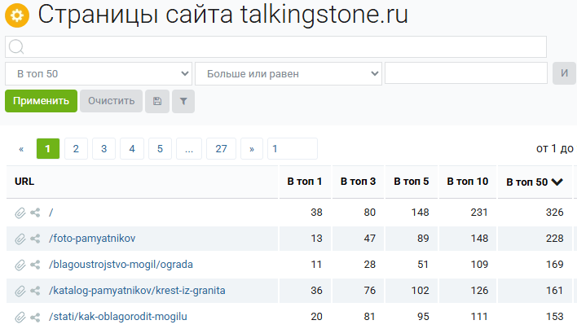The height and width of the screenshot is (329, 577).
Task: Click paperclip icon in /stati/kak-oblagorodit-mogilu row
Action: 20,317
